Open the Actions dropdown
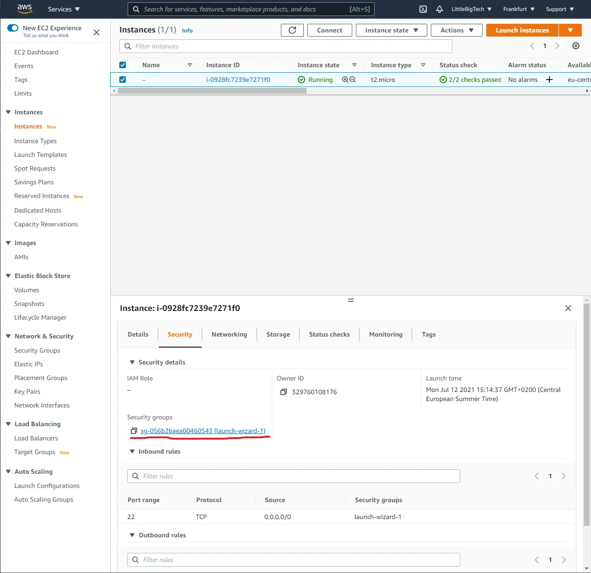Screen dimensions: 591x573 [x=457, y=30]
